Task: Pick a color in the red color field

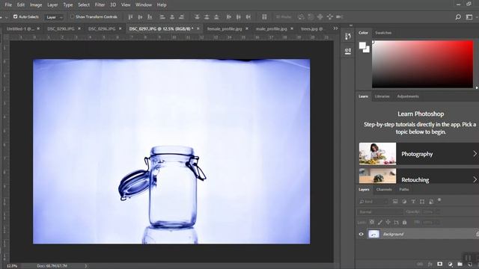Action: click(422, 64)
